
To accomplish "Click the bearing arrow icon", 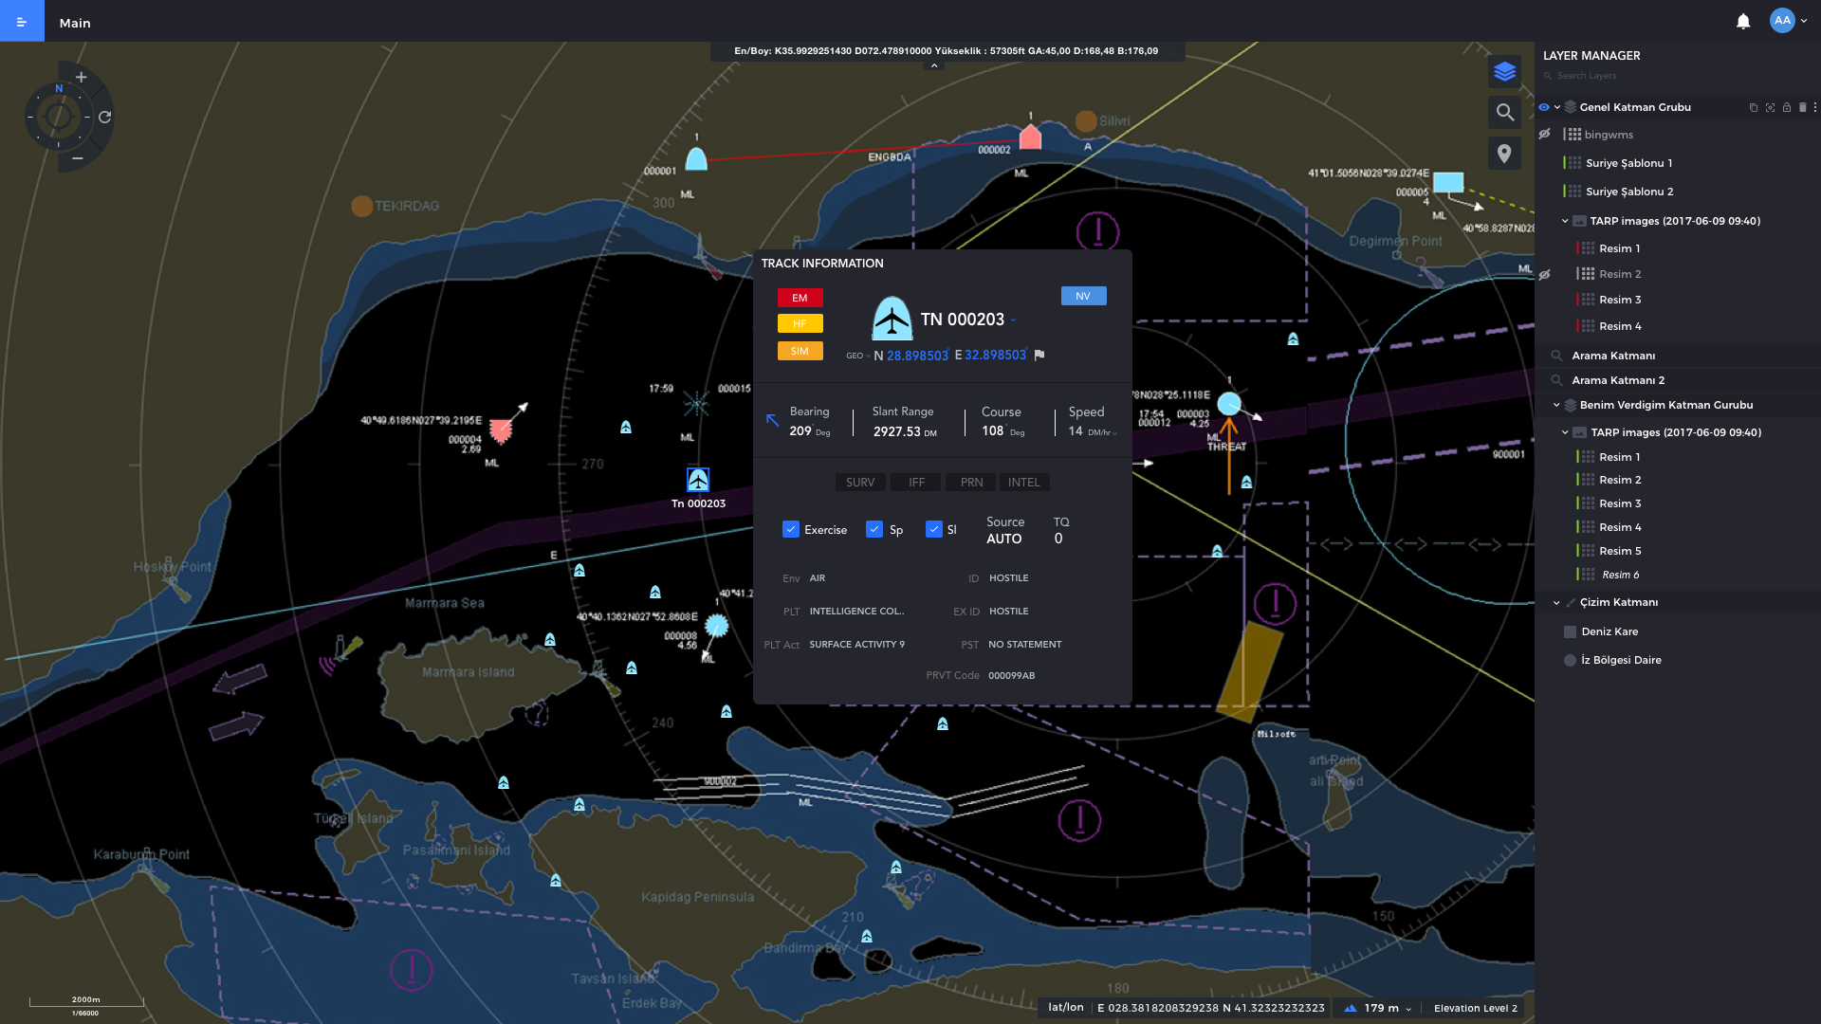I will (x=772, y=420).
